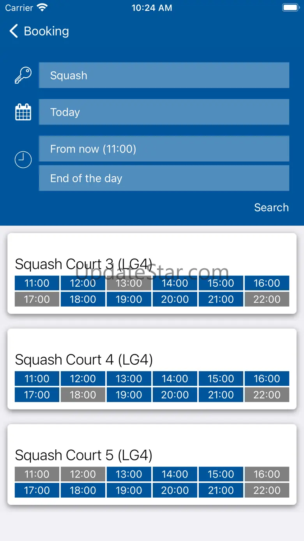
Task: Go back to Booking
Action: (39, 31)
